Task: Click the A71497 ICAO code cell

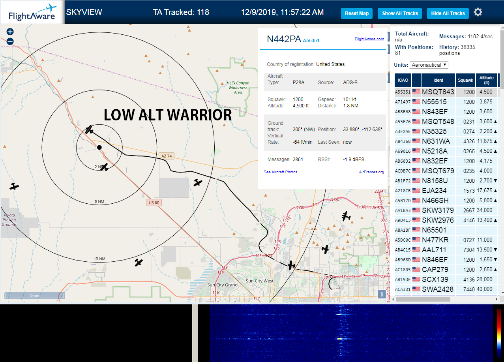Action: click(403, 102)
